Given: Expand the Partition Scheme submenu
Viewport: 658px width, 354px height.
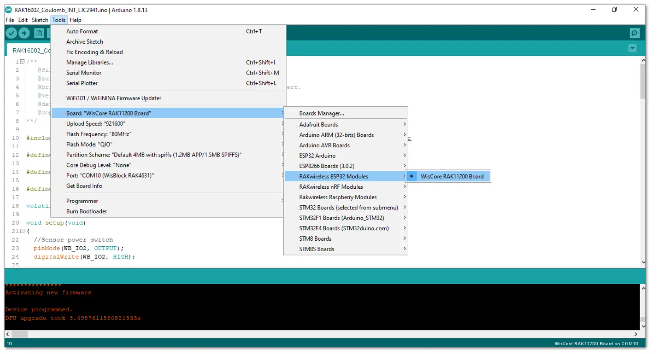Looking at the screenshot, I should tap(169, 155).
